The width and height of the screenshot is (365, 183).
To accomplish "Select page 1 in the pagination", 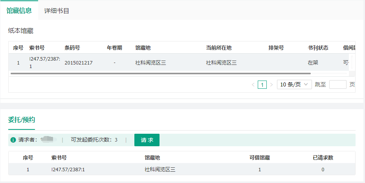I will 262,84.
